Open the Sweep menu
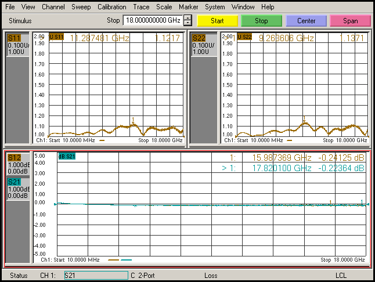 (81, 7)
